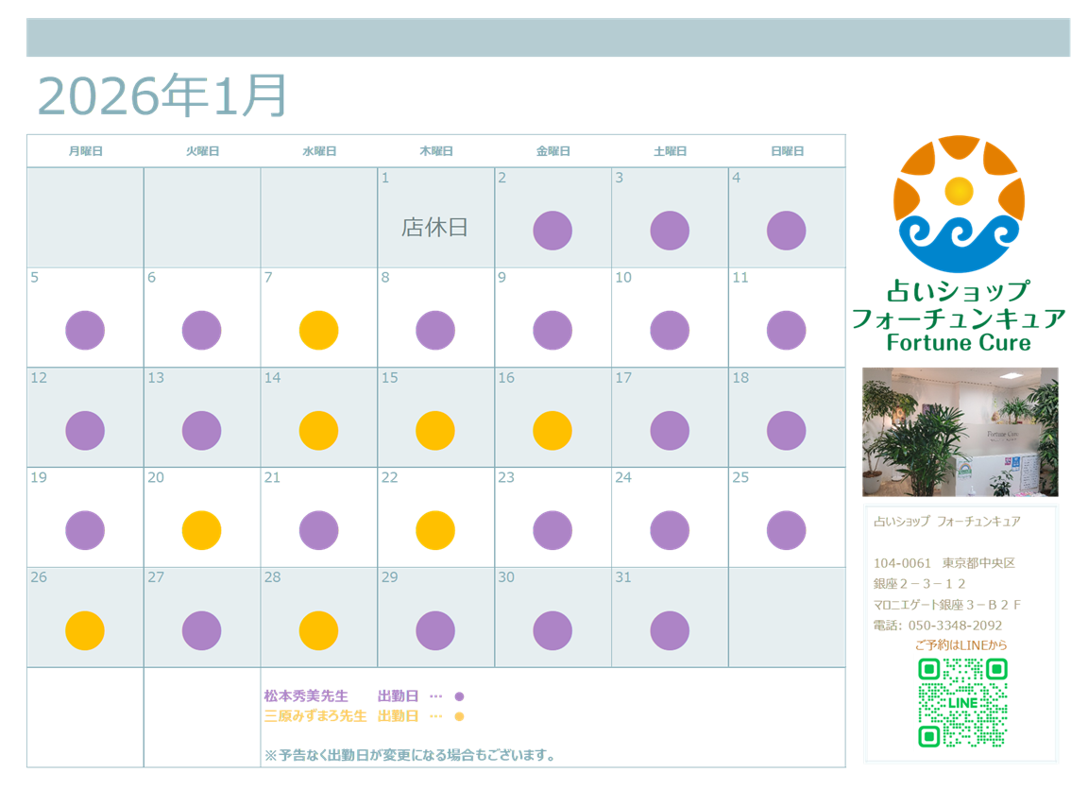Click the yellow circle on January 7
The width and height of the screenshot is (1071, 790).
click(x=318, y=331)
